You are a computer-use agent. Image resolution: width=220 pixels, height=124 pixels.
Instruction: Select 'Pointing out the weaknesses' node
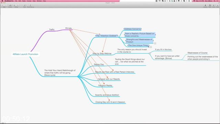tap(202, 58)
